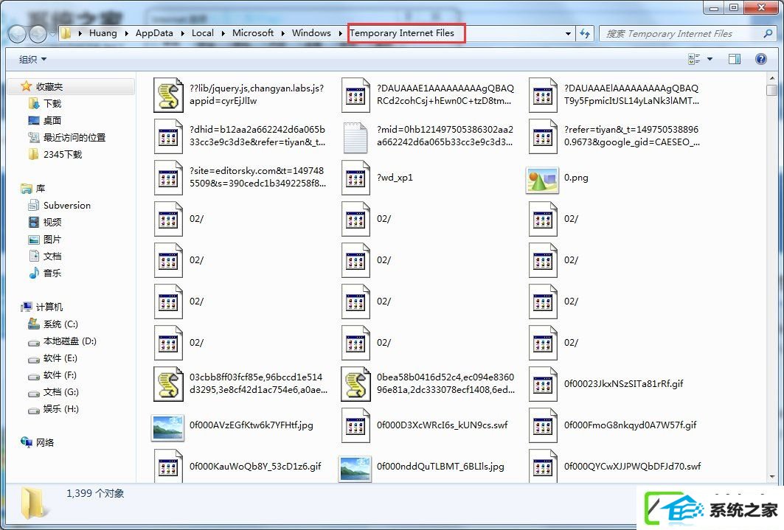Select Local in the breadcrumb path

[x=203, y=33]
